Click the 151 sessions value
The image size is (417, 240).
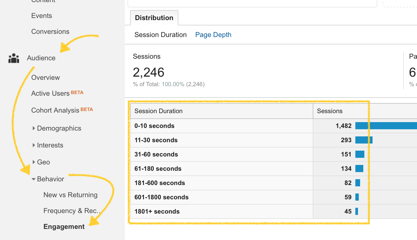tap(346, 154)
